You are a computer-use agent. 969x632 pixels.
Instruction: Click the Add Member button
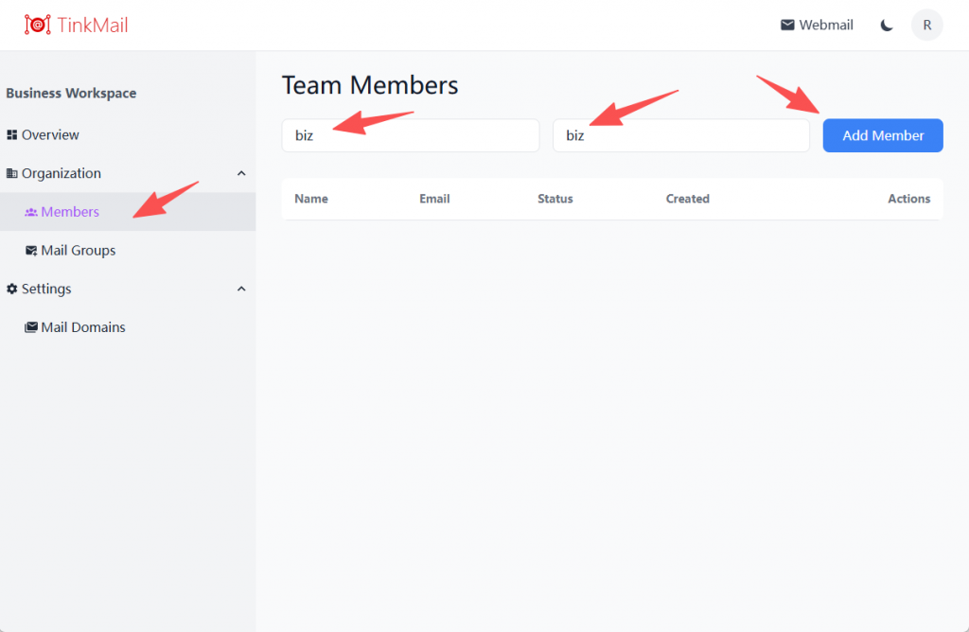(x=883, y=135)
